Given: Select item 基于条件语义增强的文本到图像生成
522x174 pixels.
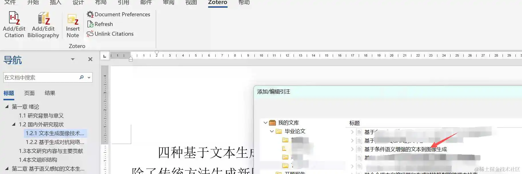Looking at the screenshot, I should coord(405,149).
